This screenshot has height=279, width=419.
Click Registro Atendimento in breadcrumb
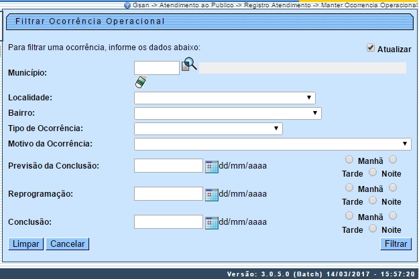pyautogui.click(x=278, y=5)
